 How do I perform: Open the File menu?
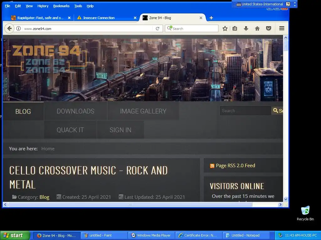pyautogui.click(x=8, y=6)
